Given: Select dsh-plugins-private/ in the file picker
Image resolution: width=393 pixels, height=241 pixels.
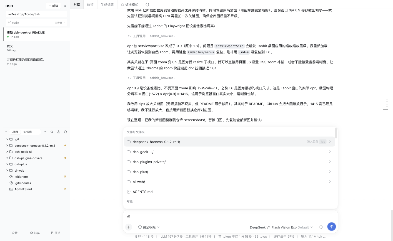Looking at the screenshot, I should coord(229,162).
